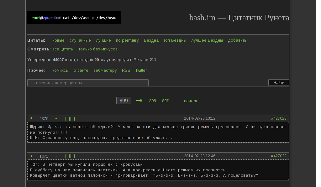Go to начало of the quote list

[191, 101]
